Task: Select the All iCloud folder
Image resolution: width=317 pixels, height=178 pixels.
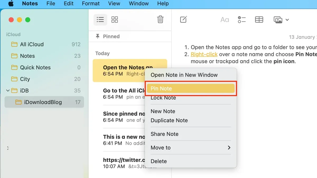Action: (x=44, y=44)
